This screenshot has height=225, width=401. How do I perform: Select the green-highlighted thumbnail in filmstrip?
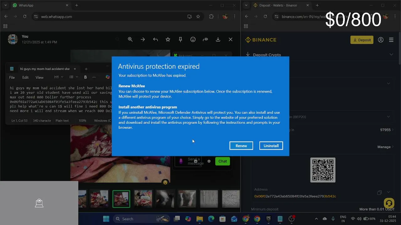(121, 199)
